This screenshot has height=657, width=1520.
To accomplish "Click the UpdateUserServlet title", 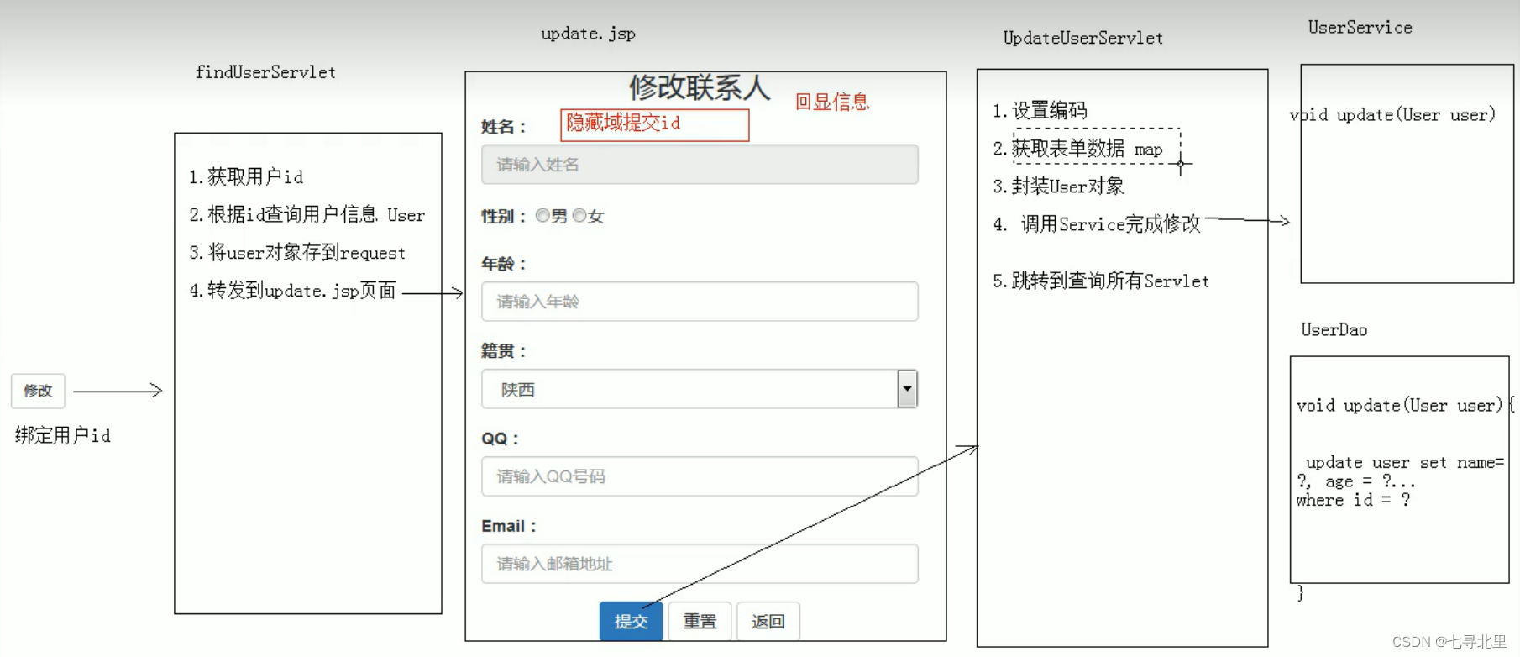I will click(x=1083, y=38).
